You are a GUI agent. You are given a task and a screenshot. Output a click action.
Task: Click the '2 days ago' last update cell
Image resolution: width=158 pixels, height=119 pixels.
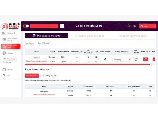[x=136, y=59]
